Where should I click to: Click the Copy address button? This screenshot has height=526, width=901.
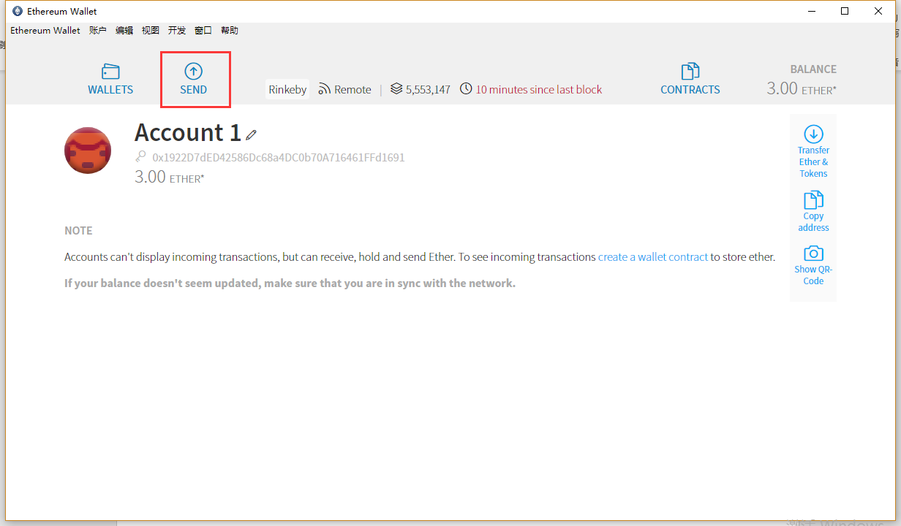[x=813, y=211]
